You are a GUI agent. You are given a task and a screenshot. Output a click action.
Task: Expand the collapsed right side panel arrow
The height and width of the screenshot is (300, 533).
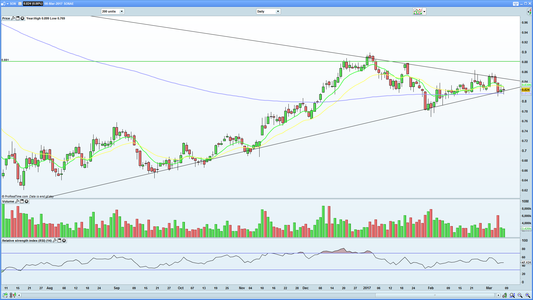(x=529, y=11)
